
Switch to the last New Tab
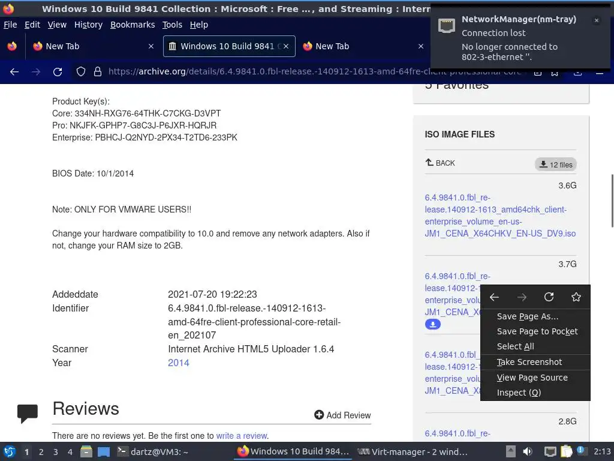[364, 46]
